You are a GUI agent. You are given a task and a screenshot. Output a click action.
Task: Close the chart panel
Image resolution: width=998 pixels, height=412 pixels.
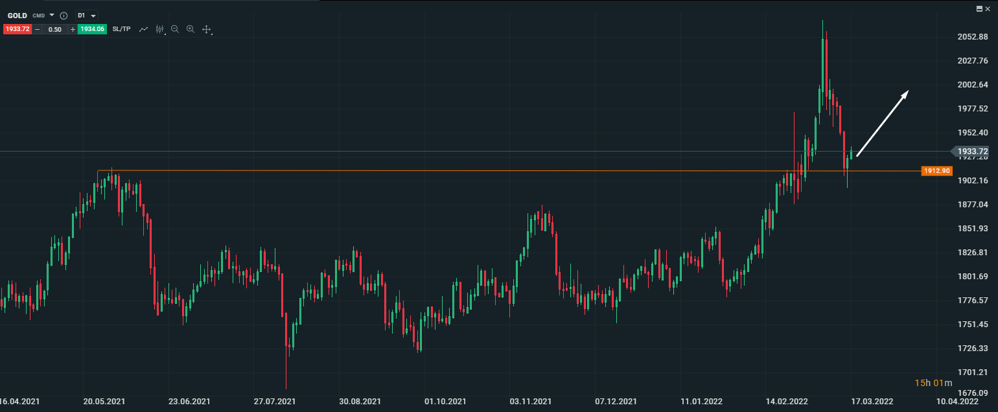click(988, 8)
